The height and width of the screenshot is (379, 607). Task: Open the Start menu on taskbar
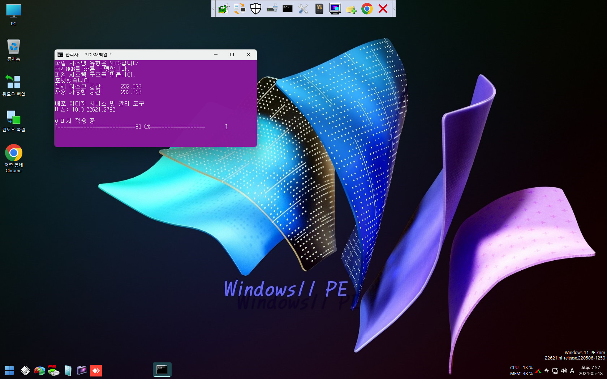pos(9,370)
